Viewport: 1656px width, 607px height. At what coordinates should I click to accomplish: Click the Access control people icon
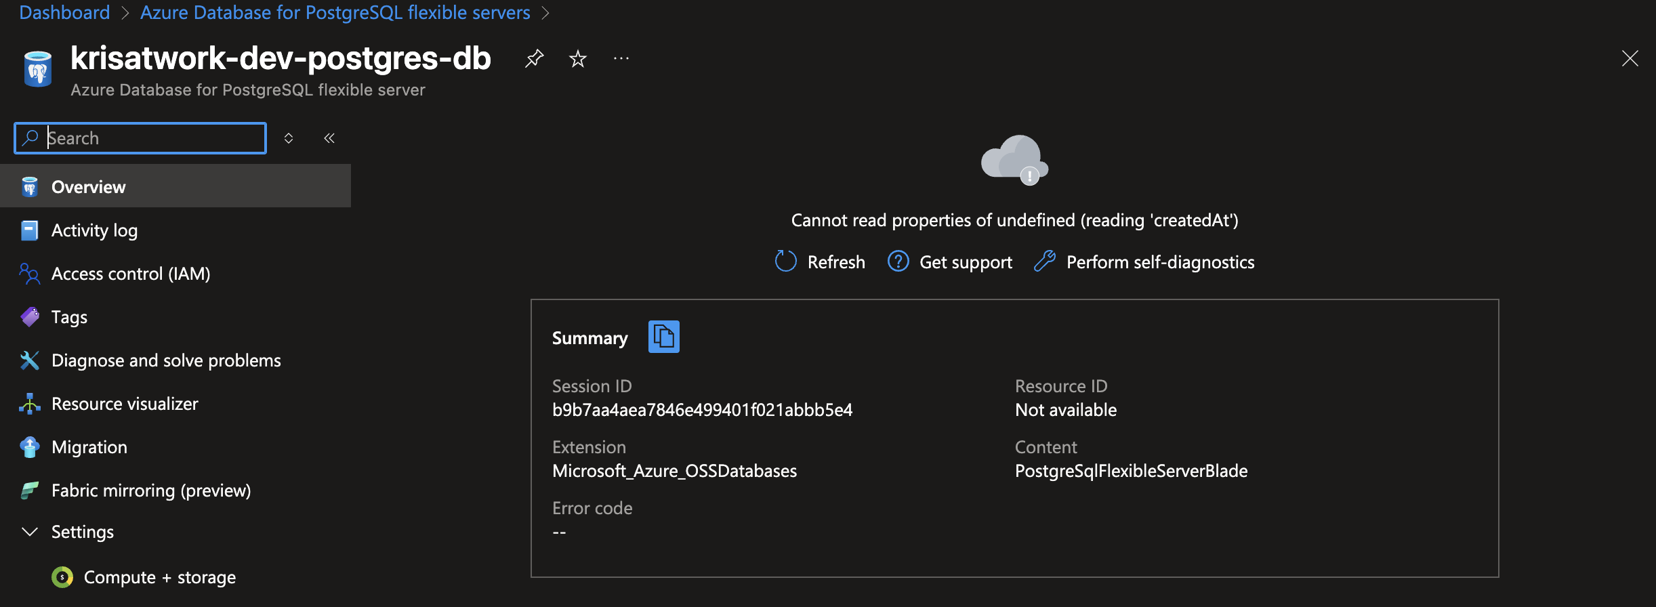pos(30,274)
